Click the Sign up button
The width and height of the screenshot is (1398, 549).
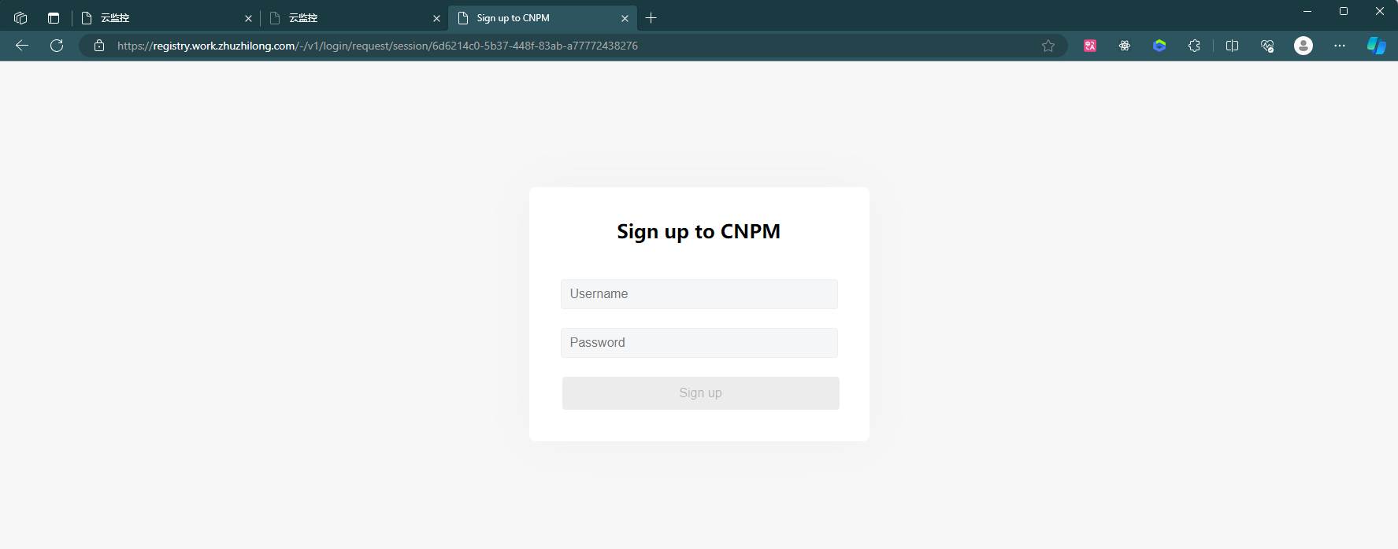[x=701, y=393]
